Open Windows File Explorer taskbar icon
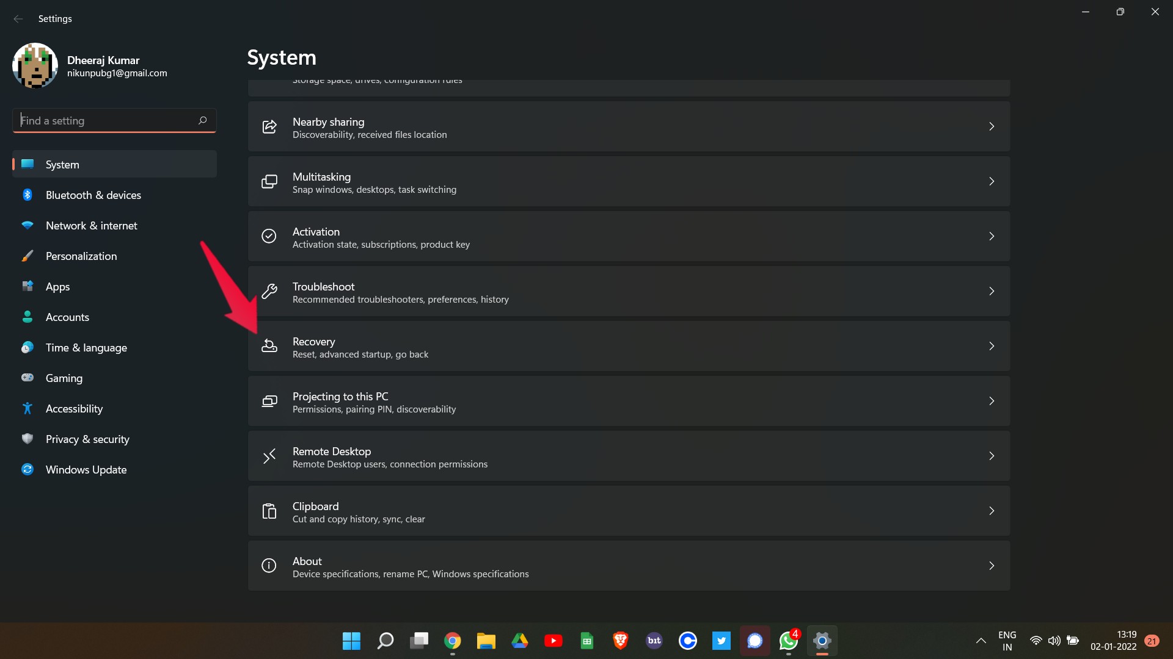Screen dimensions: 1173x659 (486, 641)
